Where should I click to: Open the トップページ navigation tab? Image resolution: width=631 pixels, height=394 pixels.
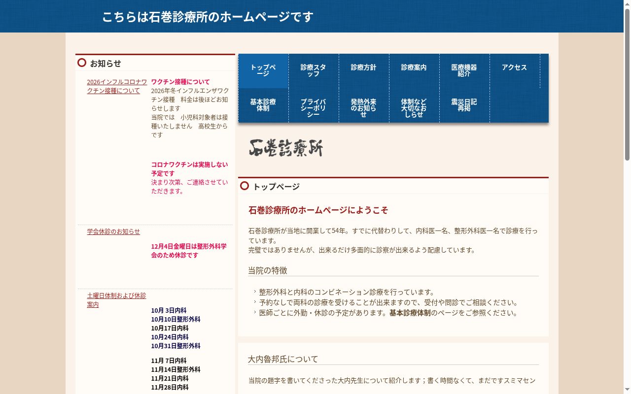pyautogui.click(x=263, y=71)
